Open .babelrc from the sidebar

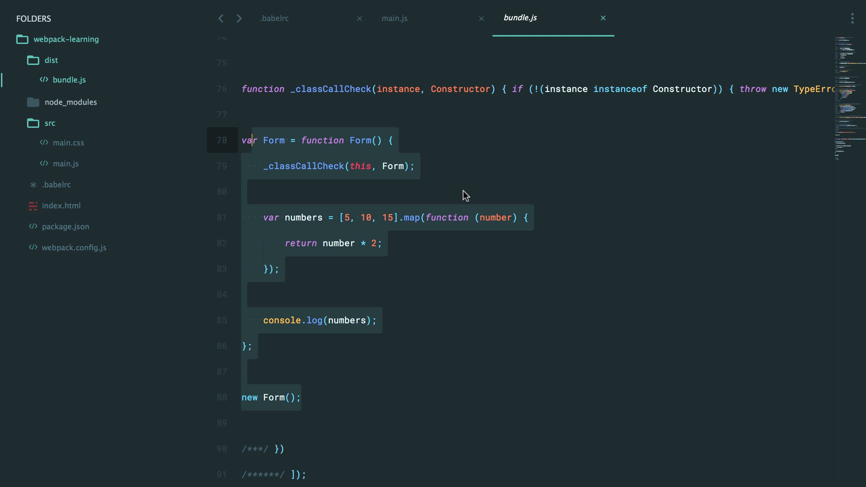coord(56,185)
